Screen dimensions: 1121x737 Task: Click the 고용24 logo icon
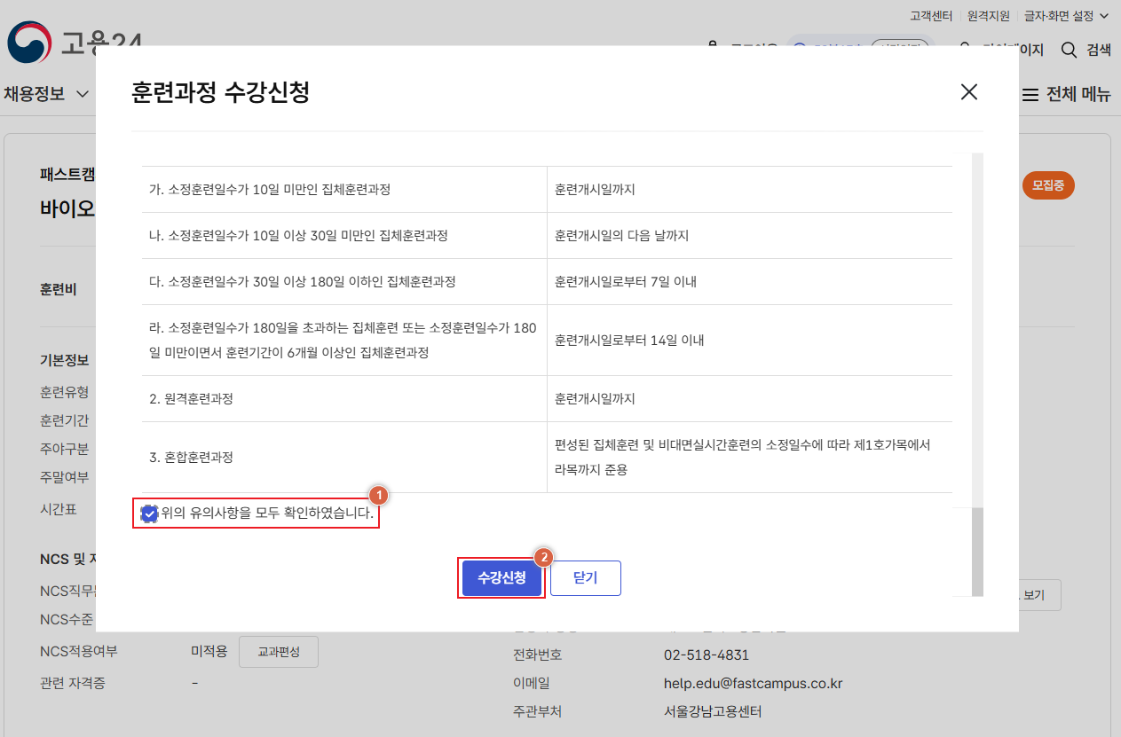tap(28, 43)
